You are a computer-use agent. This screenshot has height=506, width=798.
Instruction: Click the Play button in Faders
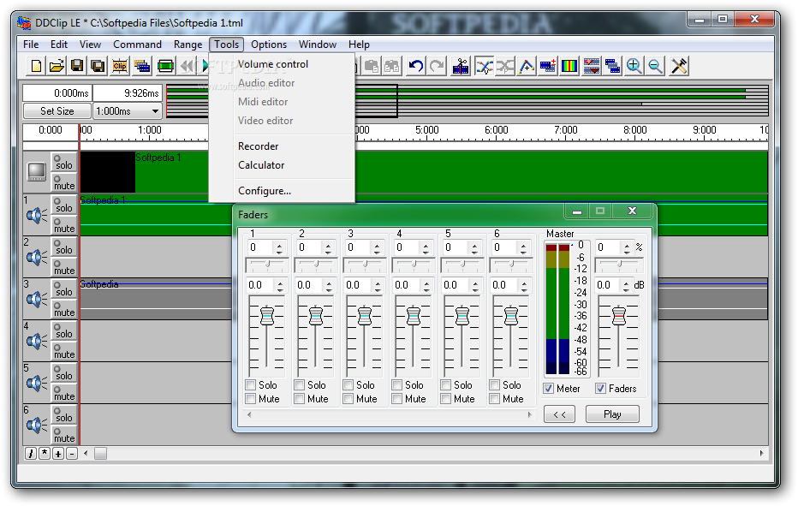[612, 414]
